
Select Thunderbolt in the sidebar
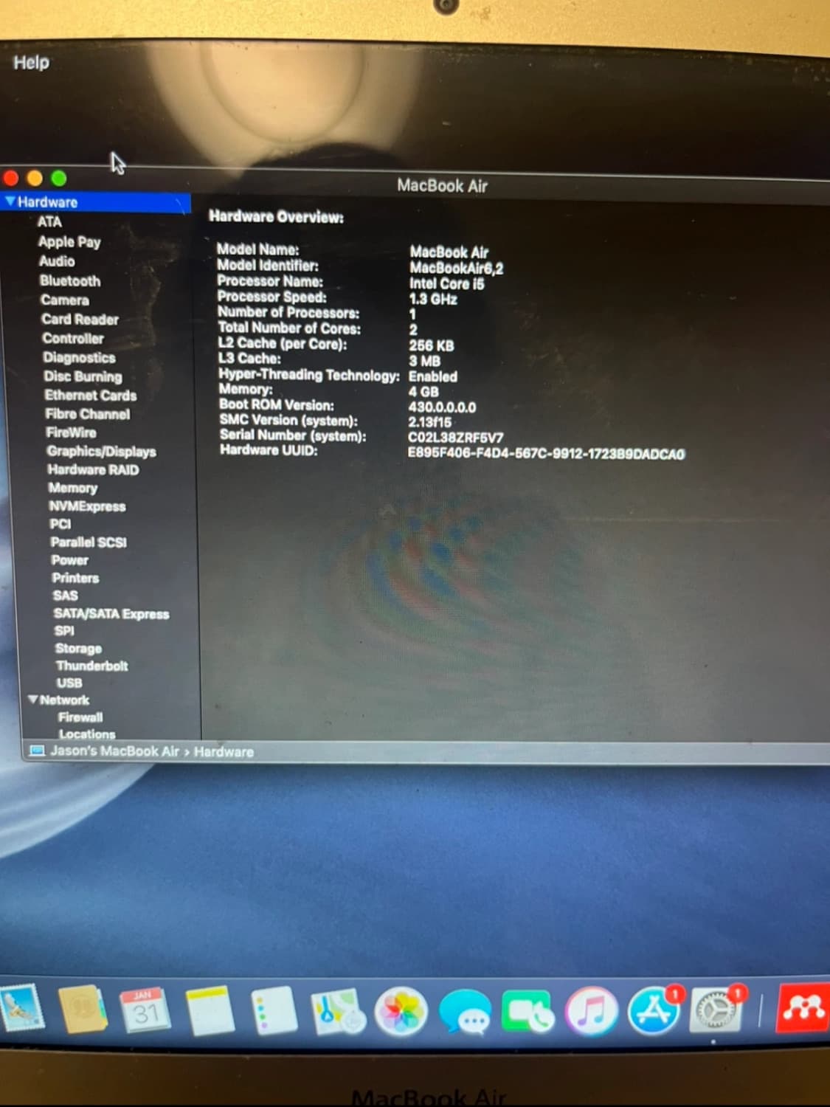(91, 665)
